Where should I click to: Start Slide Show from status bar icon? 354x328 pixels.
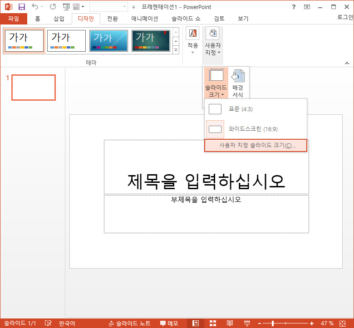click(x=247, y=323)
